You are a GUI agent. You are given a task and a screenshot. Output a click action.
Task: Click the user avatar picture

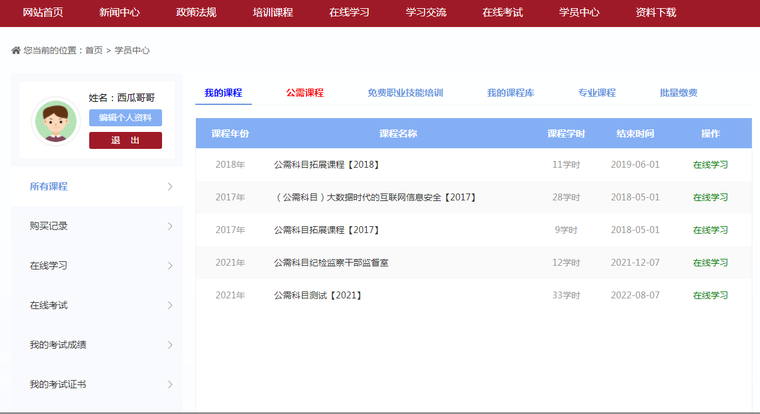[56, 121]
